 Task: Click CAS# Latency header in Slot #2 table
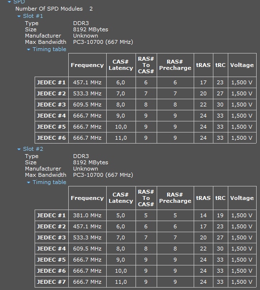click(x=121, y=198)
